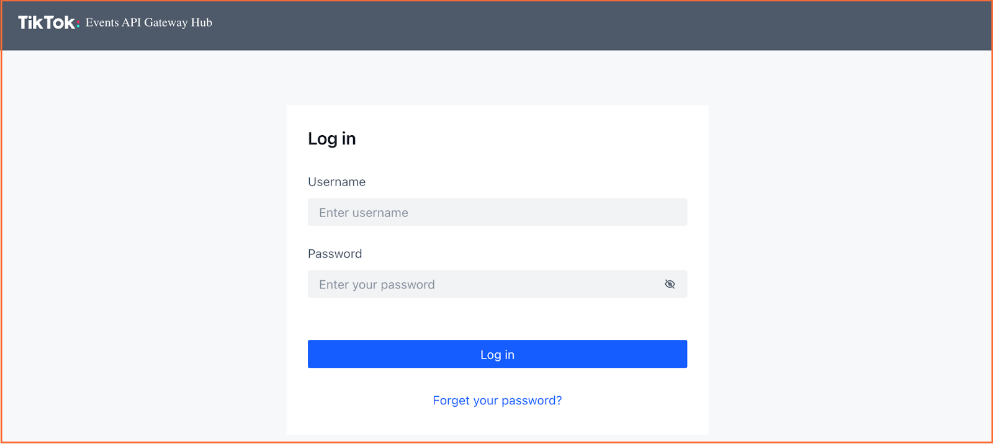Focus the Enter your password field
This screenshot has height=444, width=993.
[x=497, y=284]
